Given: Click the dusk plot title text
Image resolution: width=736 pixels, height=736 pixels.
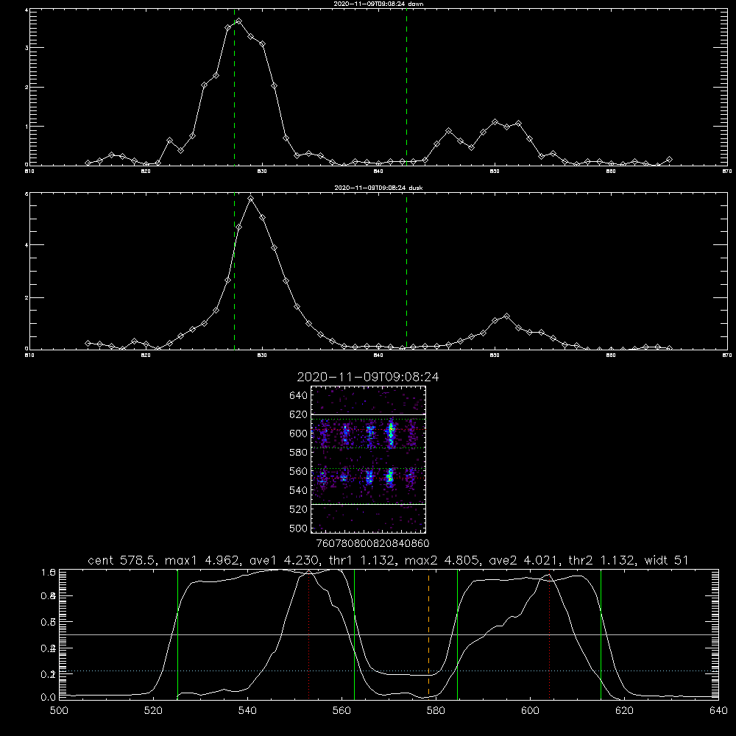Looking at the screenshot, I should click(379, 188).
